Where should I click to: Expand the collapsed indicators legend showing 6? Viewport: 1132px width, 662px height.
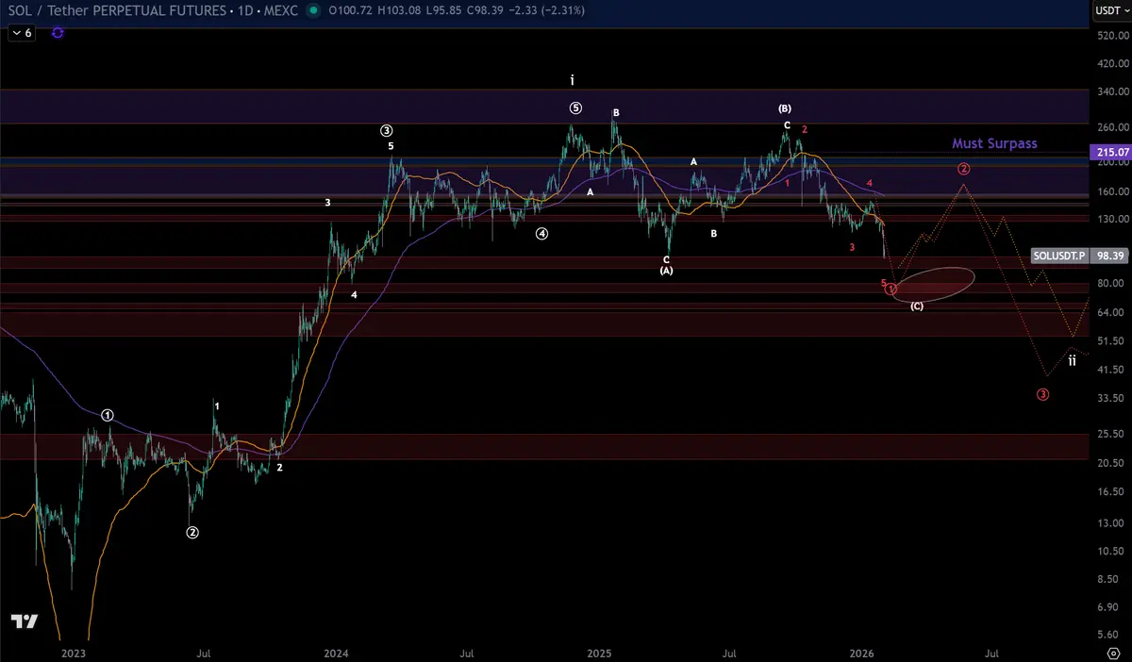(x=22, y=32)
